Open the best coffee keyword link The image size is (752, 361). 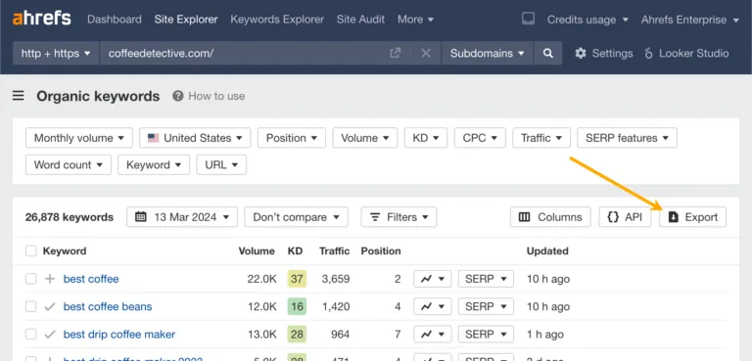tap(91, 279)
